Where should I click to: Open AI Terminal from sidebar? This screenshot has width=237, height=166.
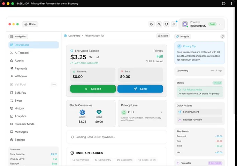pos(33,53)
